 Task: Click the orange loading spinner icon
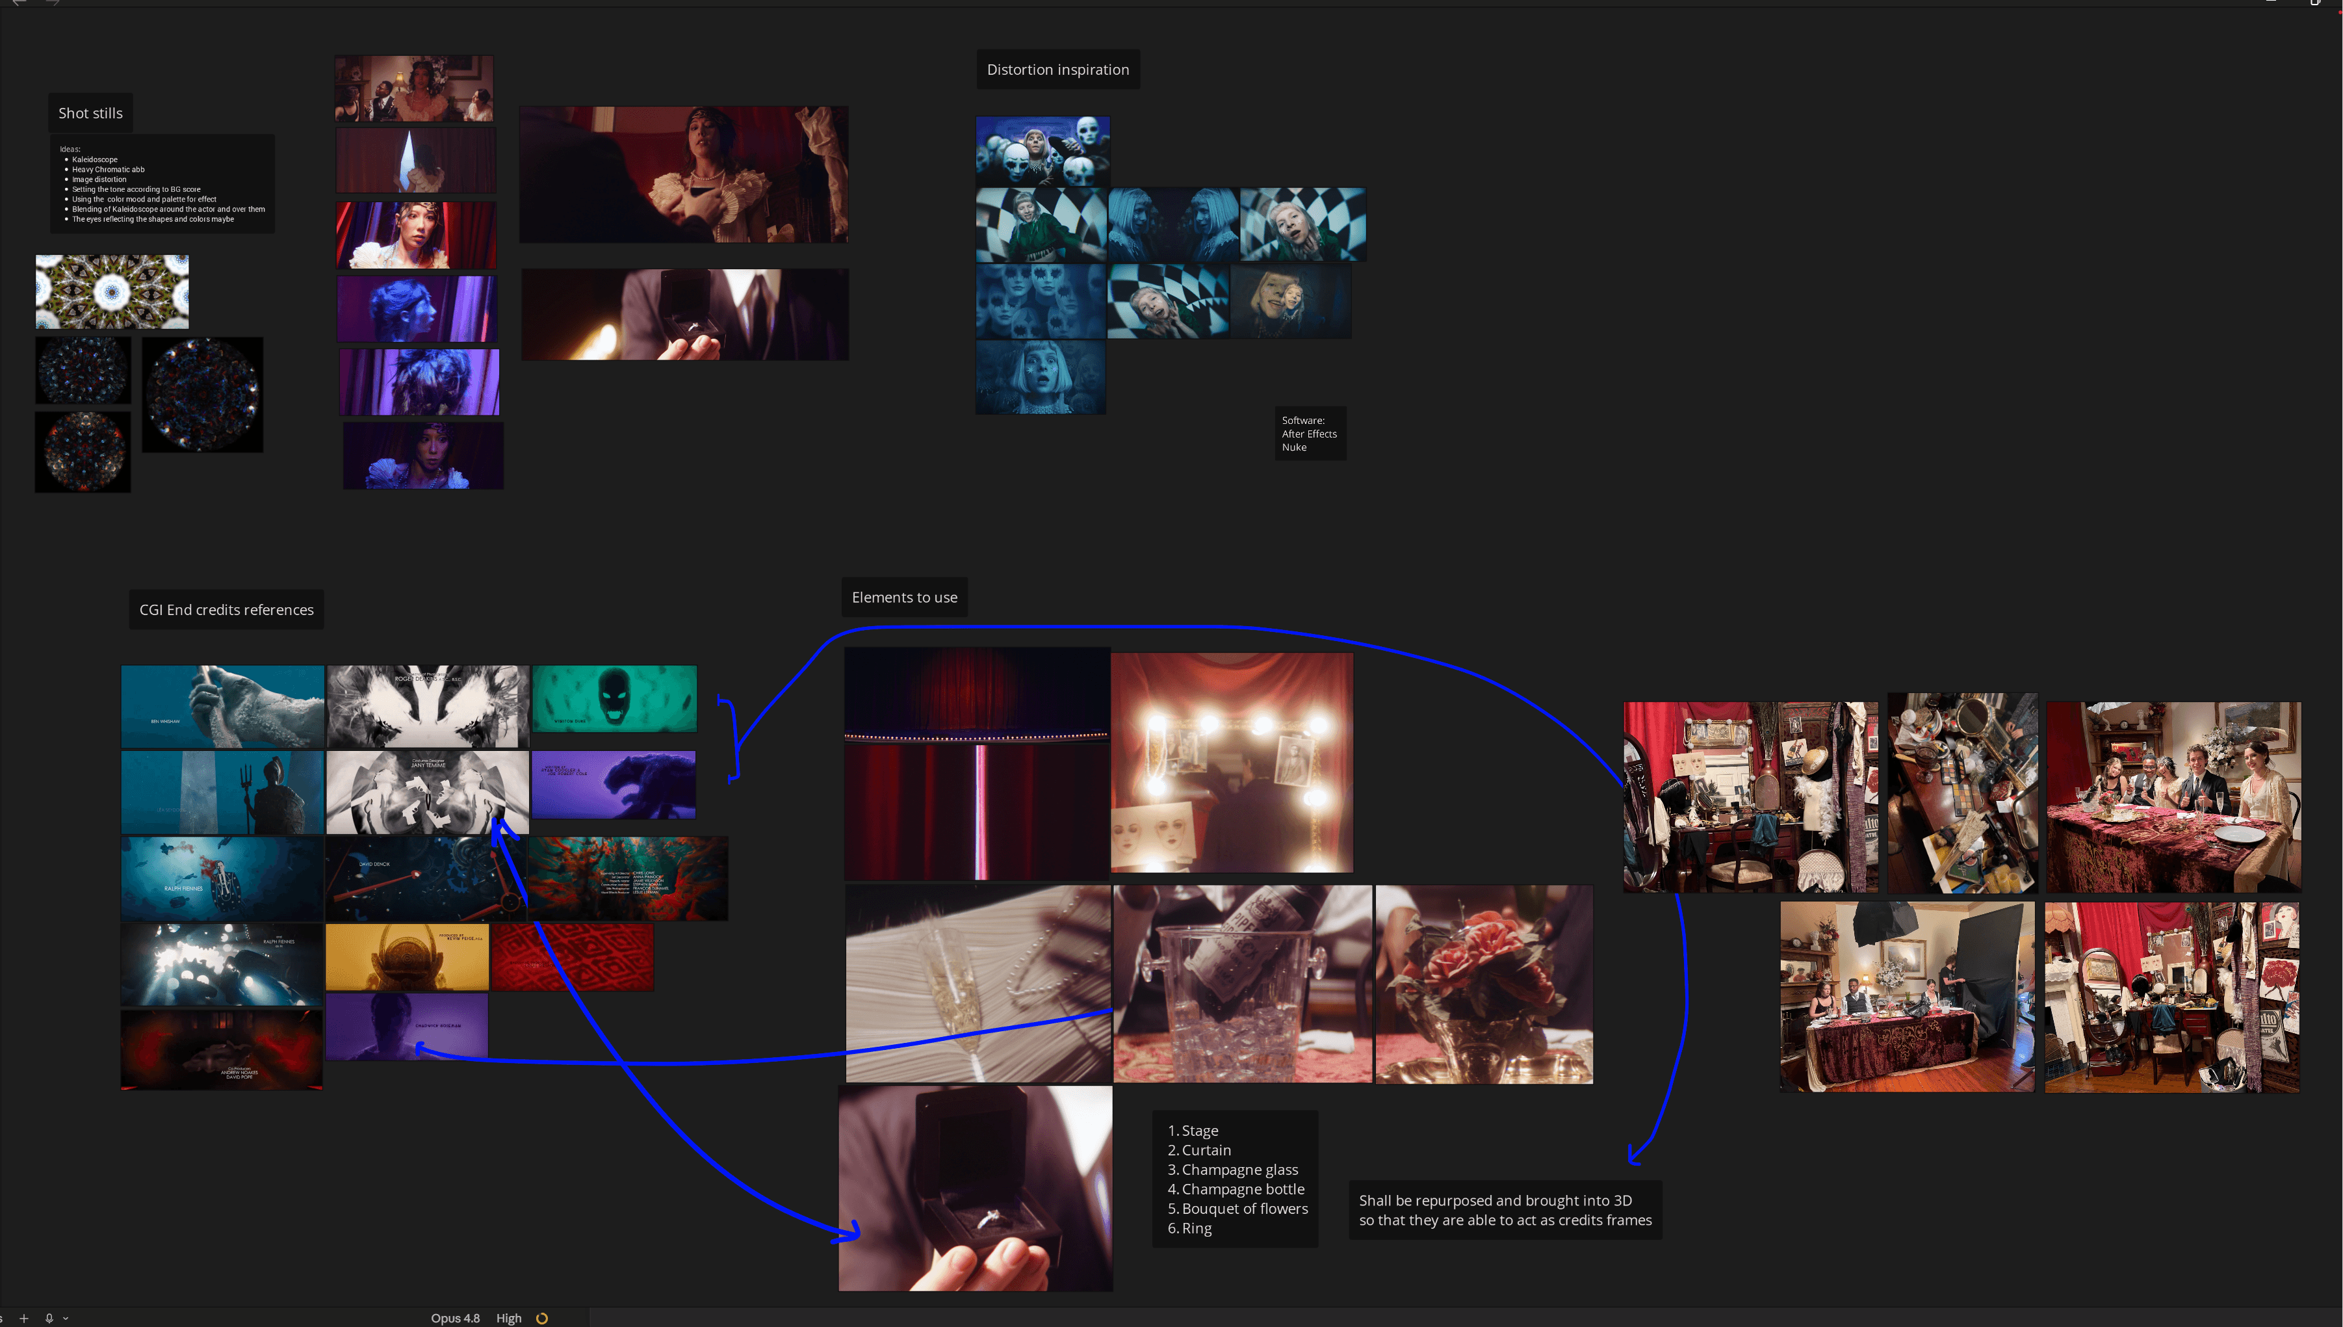point(542,1318)
